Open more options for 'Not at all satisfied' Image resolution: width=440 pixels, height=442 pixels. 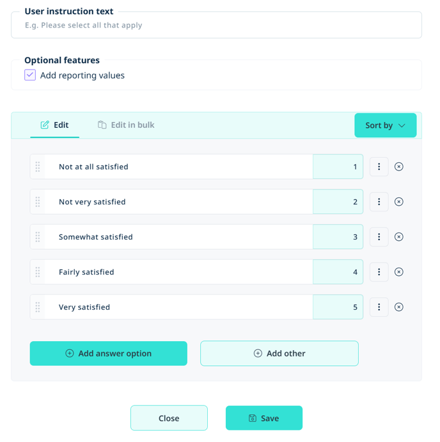coord(379,167)
